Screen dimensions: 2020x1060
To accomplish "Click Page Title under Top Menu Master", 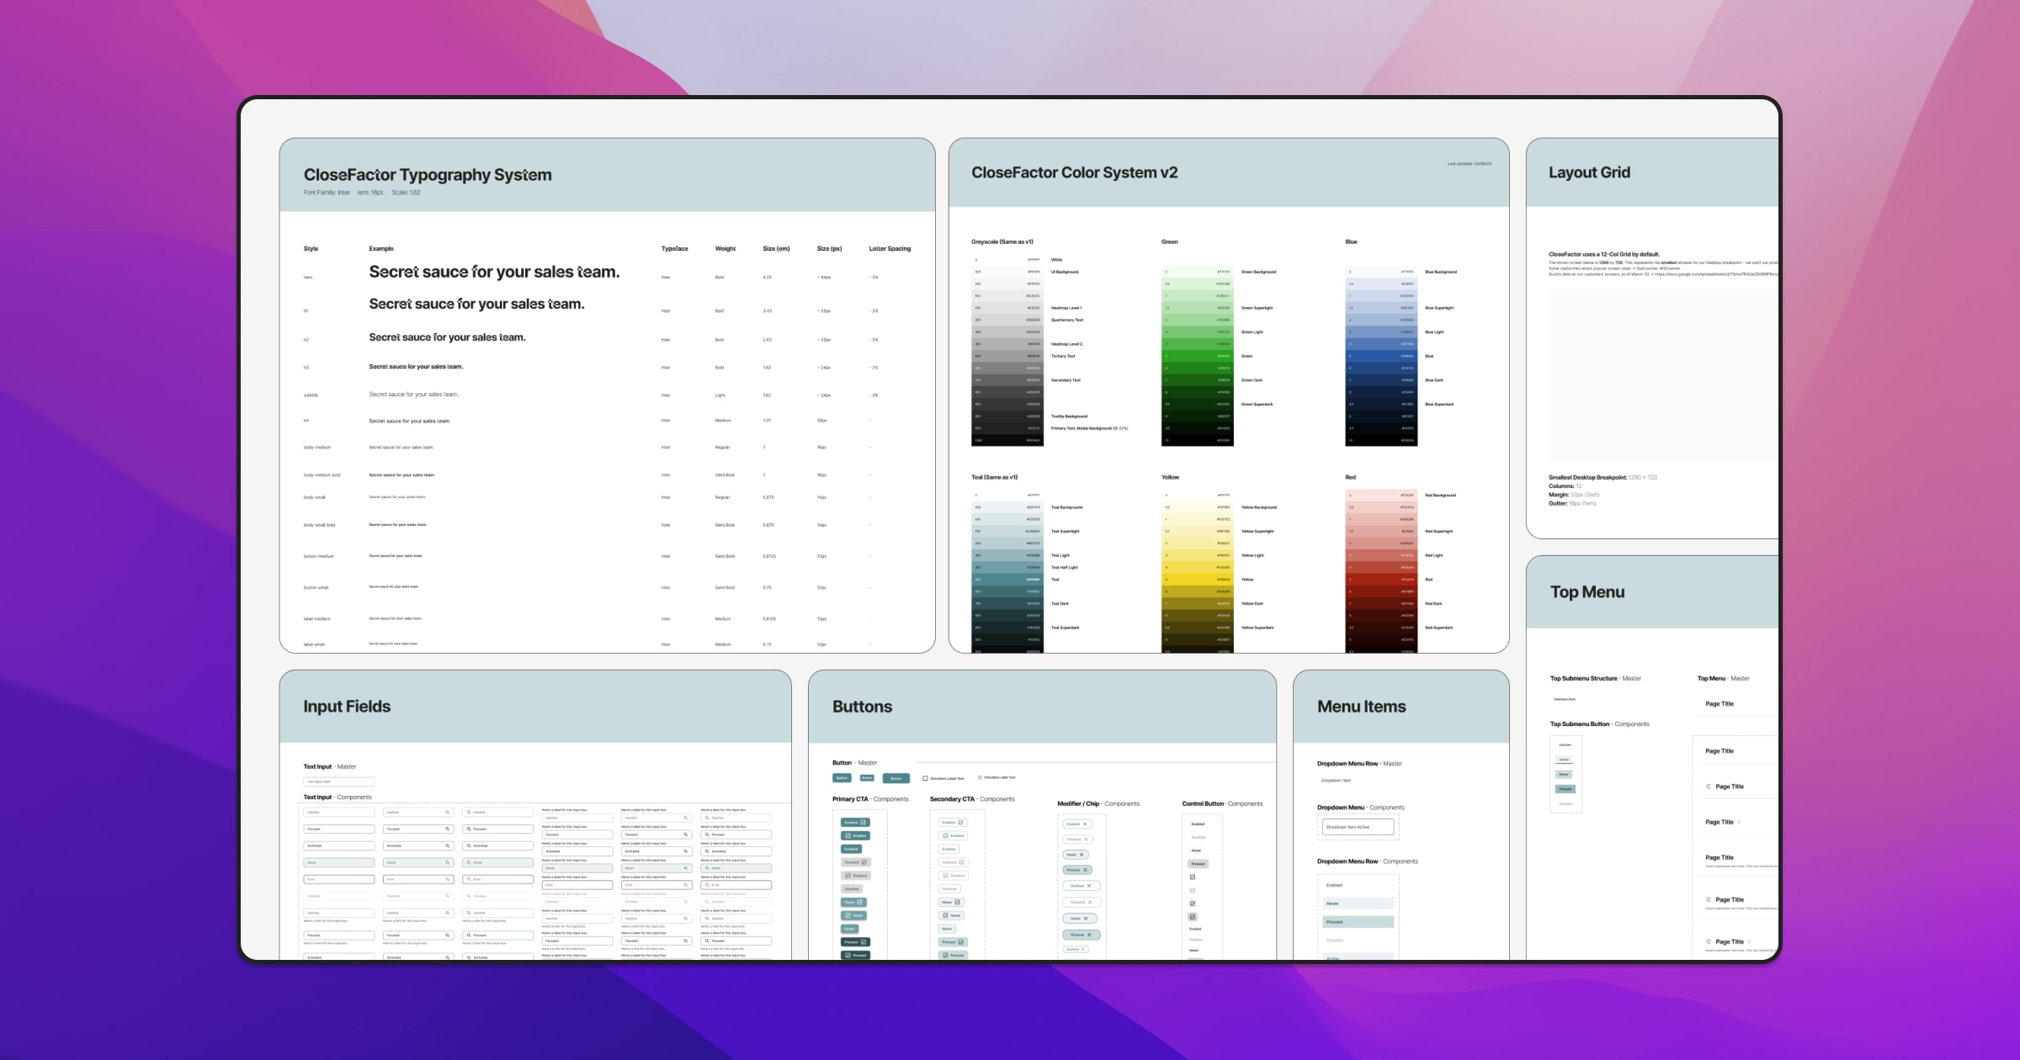I will coord(1720,703).
